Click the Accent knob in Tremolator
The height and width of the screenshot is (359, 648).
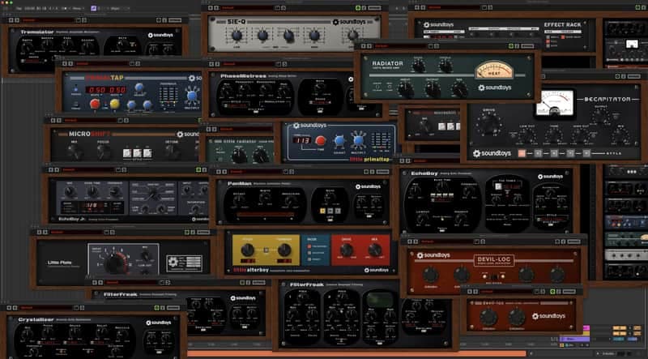[x=87, y=45]
